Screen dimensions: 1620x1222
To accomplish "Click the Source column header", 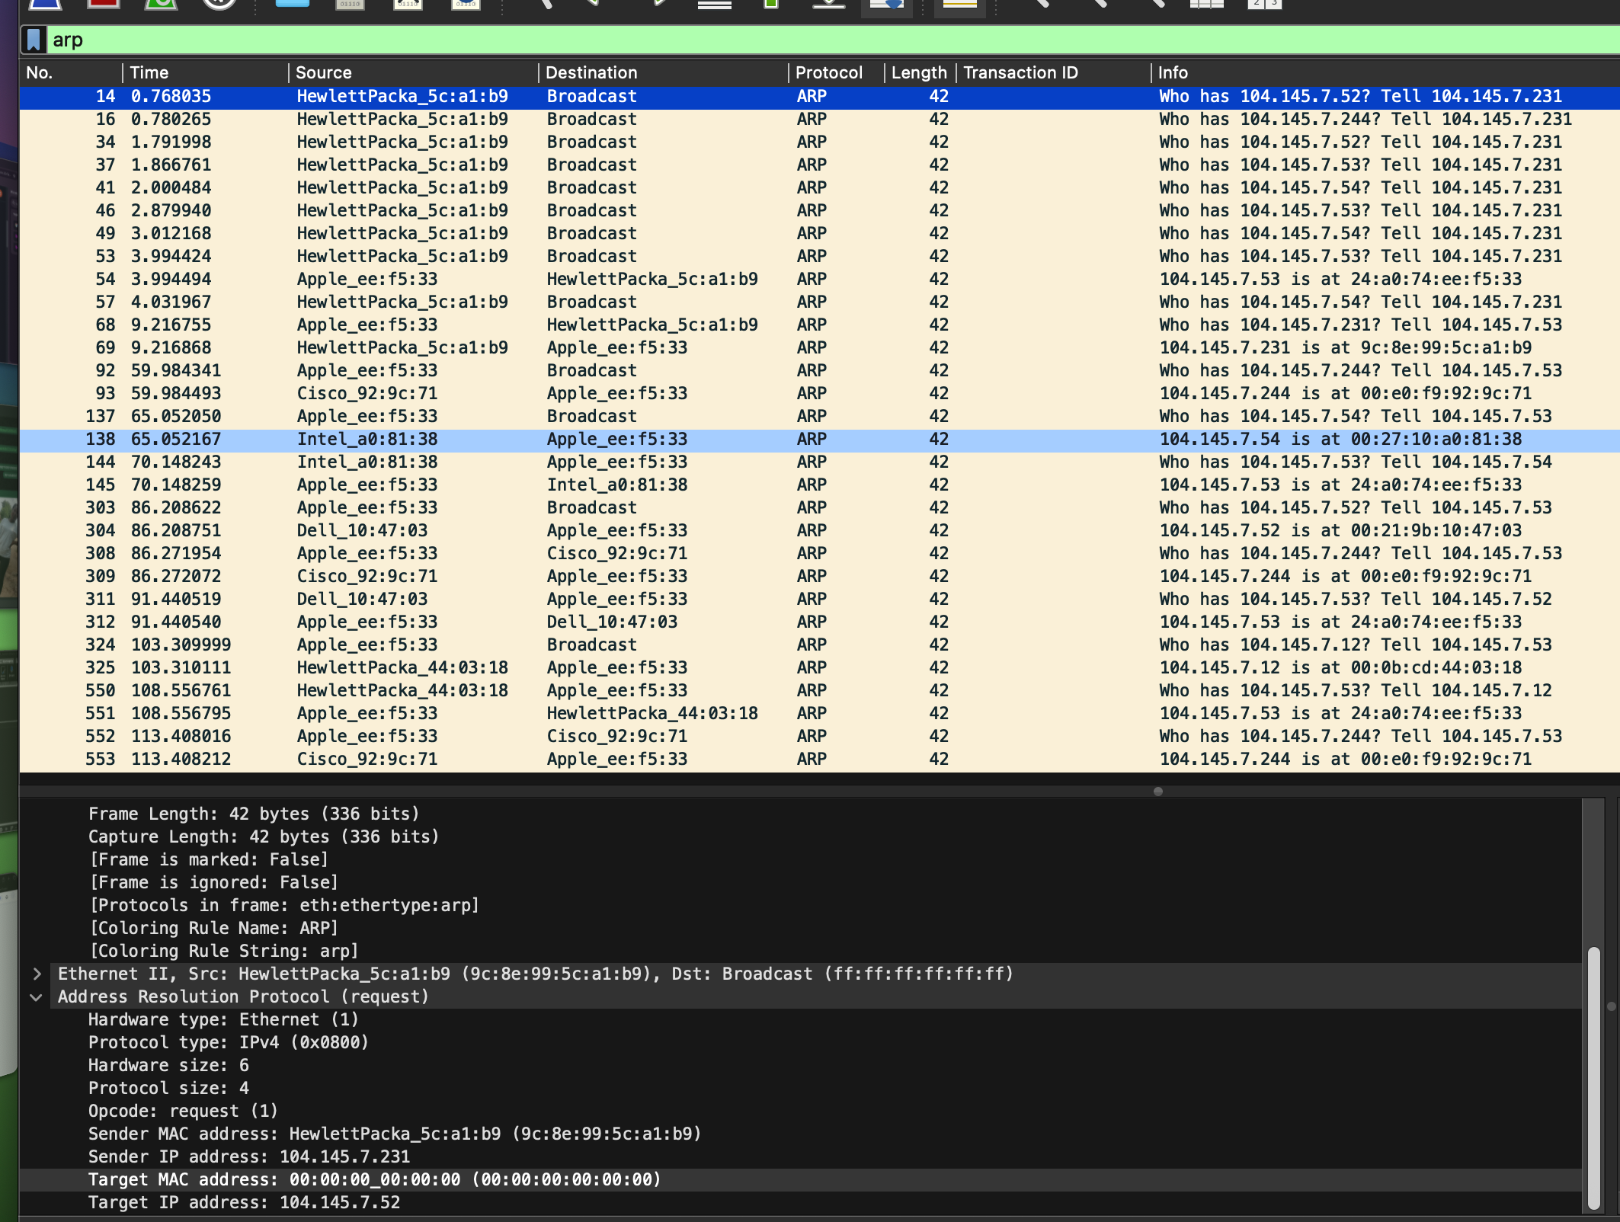I will tap(323, 72).
